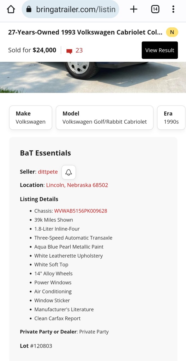
Task: Open a new browser tab
Action: pos(134,9)
